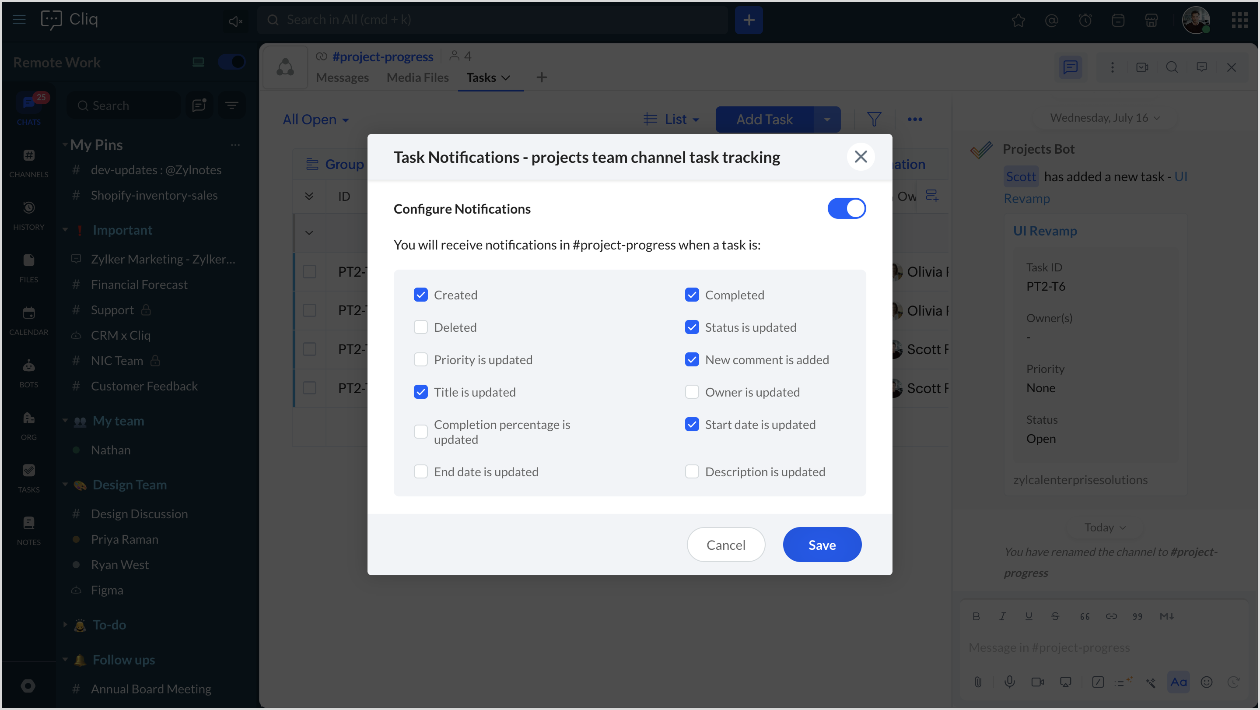Uncheck Start date is updated checkbox
The height and width of the screenshot is (710, 1260).
coord(692,424)
